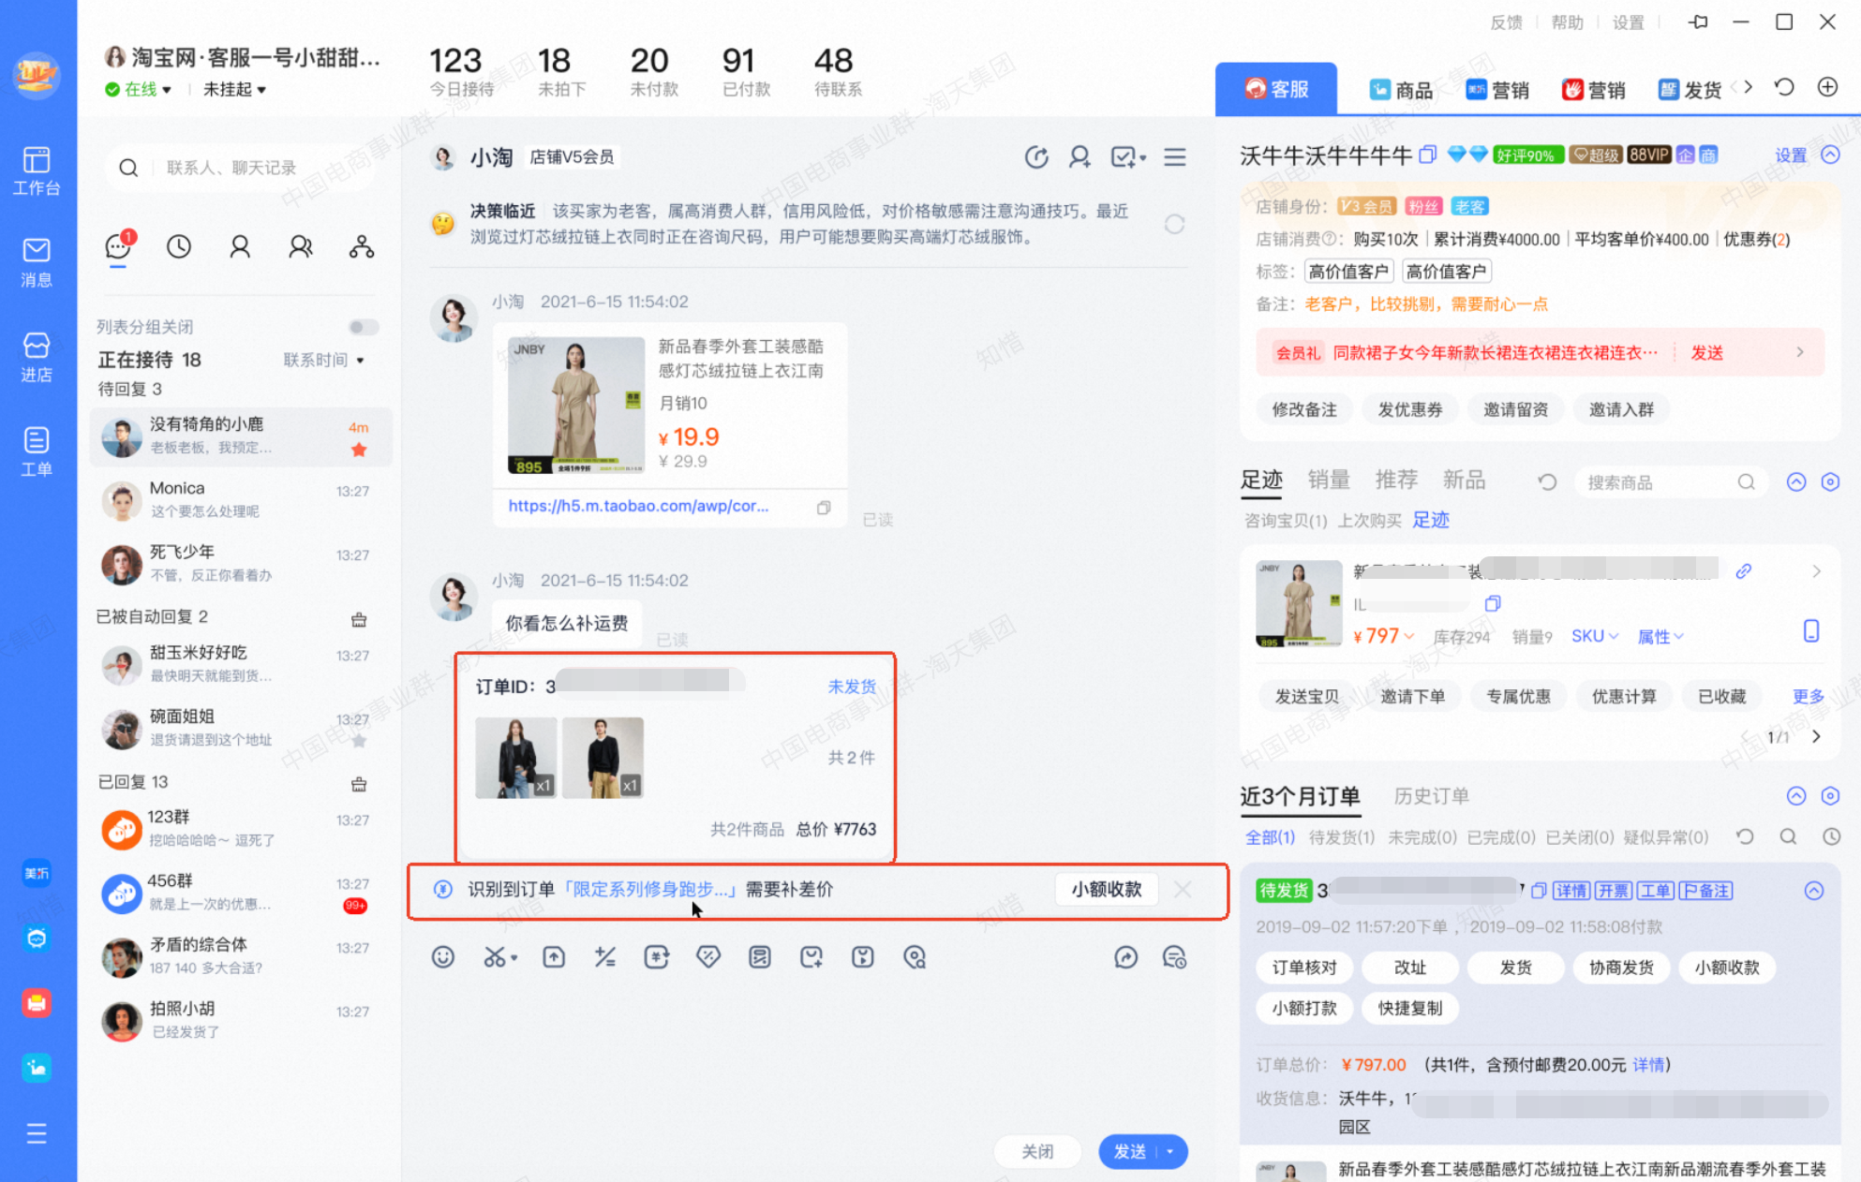
Task: Open the 属性 dropdown on product card
Action: tap(1660, 636)
